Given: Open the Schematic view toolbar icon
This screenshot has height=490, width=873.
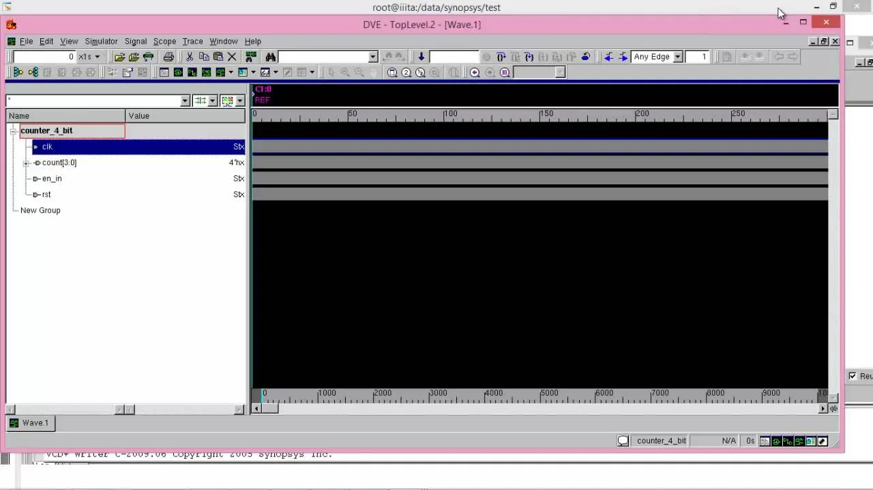Looking at the screenshot, I should (x=178, y=72).
